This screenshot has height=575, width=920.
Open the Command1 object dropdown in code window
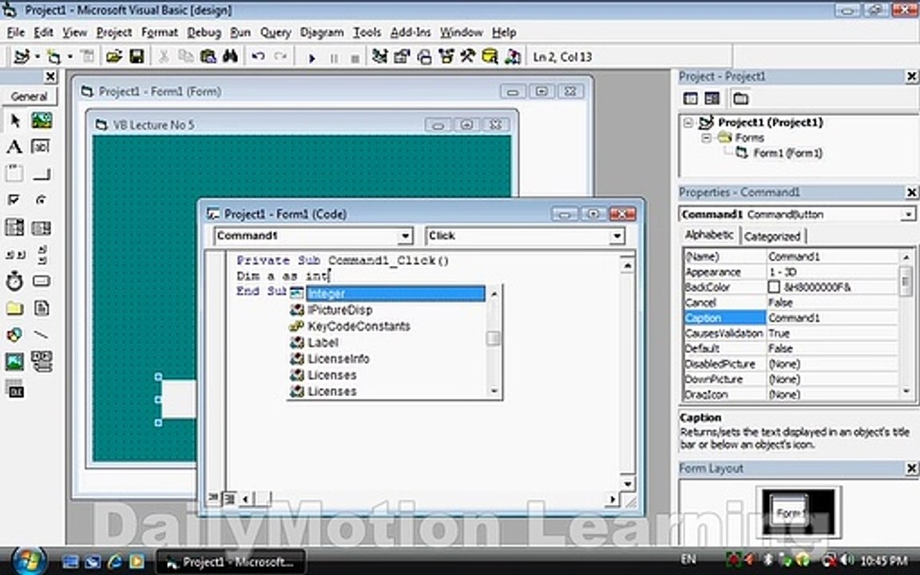(405, 236)
